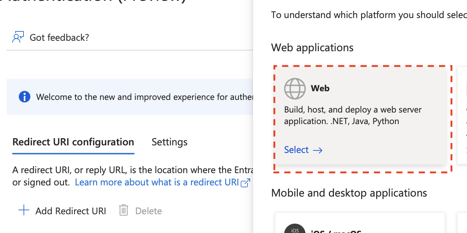This screenshot has height=233, width=467.
Task: Switch to Redirect URI configuration tab
Action: click(x=73, y=142)
